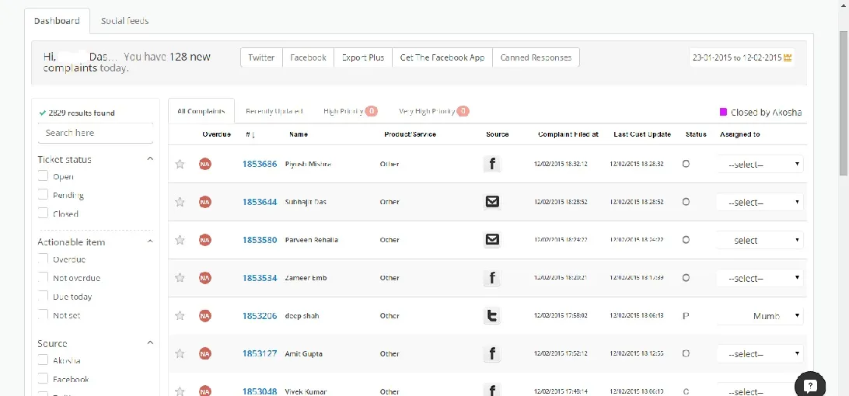This screenshot has width=849, height=396.
Task: Click Twitter source icon for deep shah
Action: coord(491,315)
